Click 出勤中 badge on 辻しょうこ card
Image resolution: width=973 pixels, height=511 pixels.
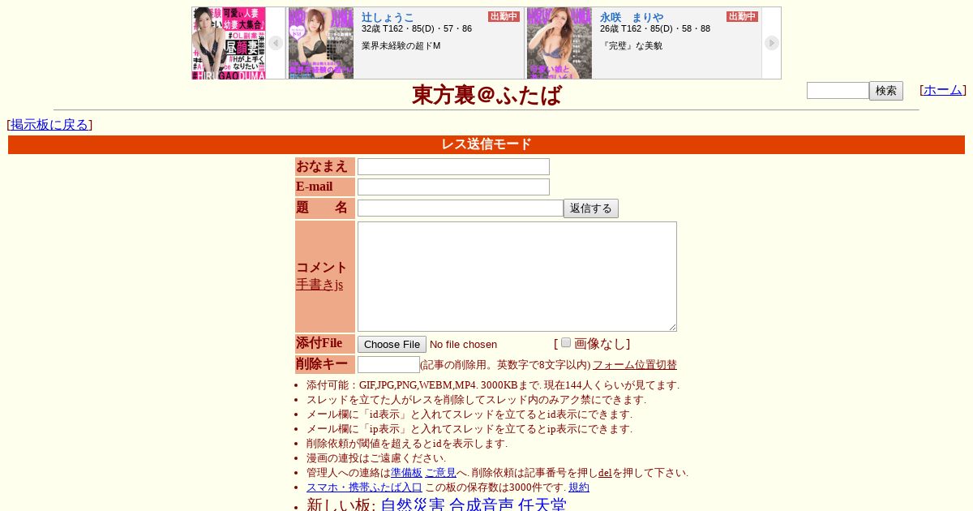click(504, 16)
